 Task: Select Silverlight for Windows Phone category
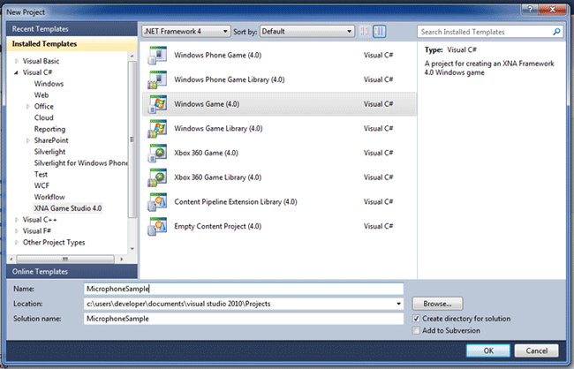click(80, 163)
